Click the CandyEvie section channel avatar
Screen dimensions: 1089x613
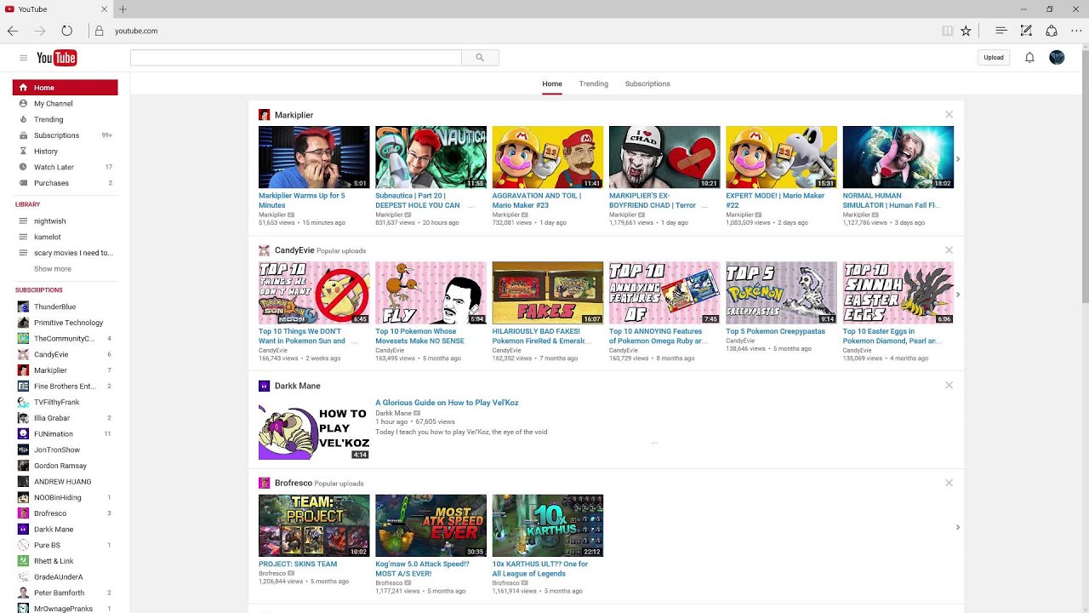point(265,250)
